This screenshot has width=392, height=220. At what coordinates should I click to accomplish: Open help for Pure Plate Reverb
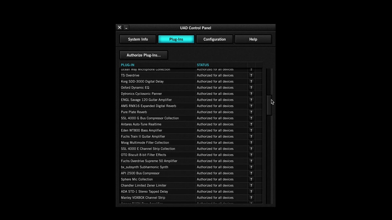251,112
